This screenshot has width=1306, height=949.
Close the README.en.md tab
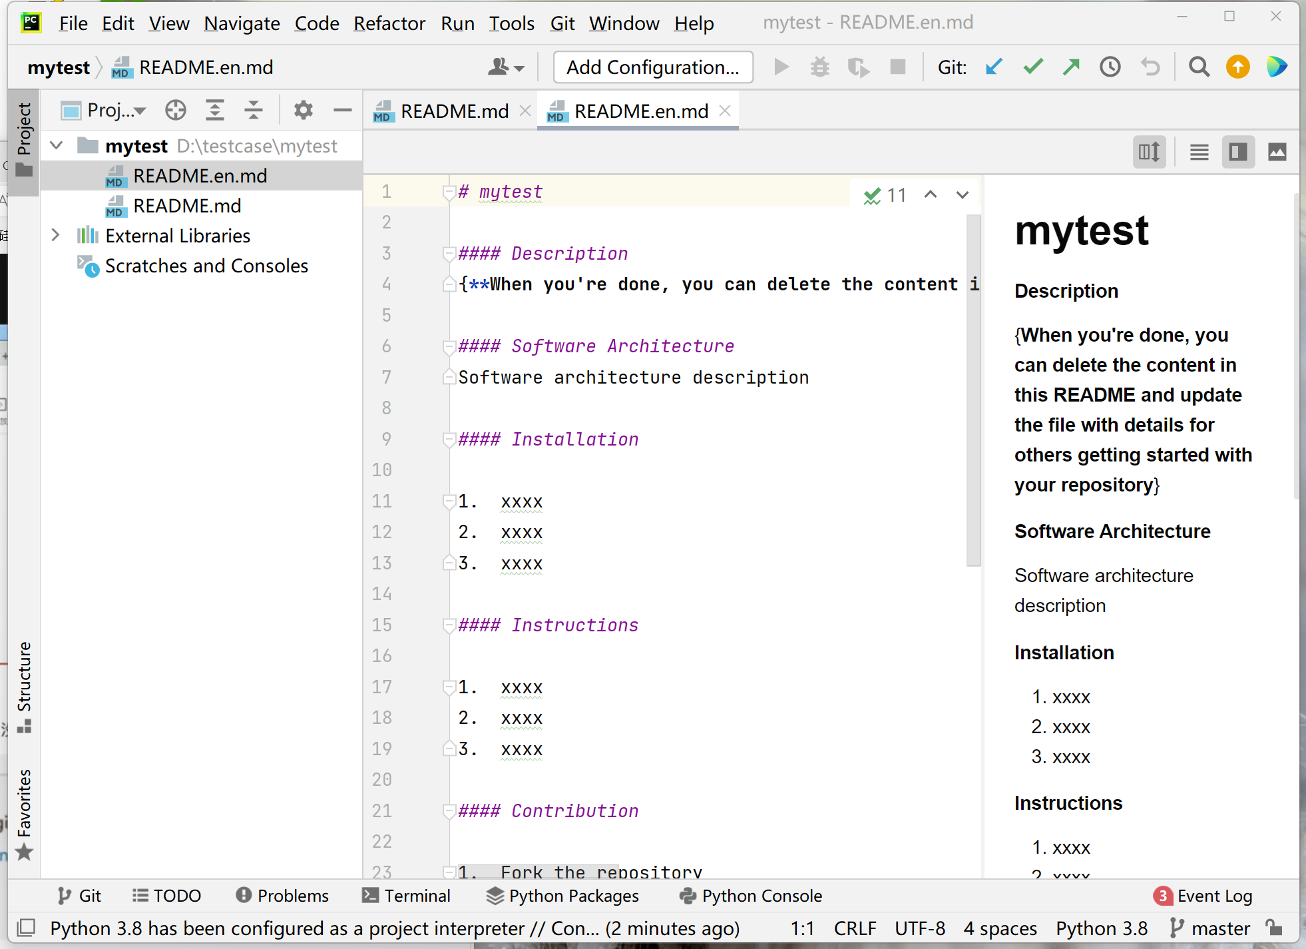(726, 111)
